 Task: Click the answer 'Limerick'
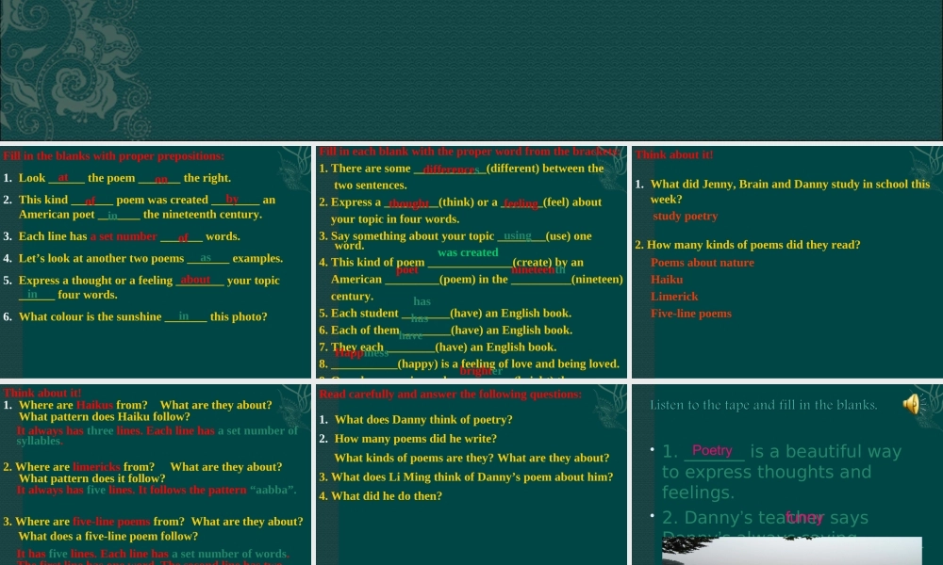(674, 297)
